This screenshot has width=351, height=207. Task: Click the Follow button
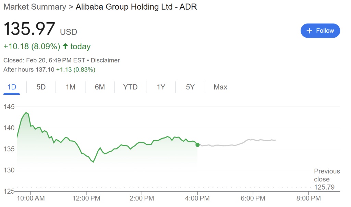(320, 31)
